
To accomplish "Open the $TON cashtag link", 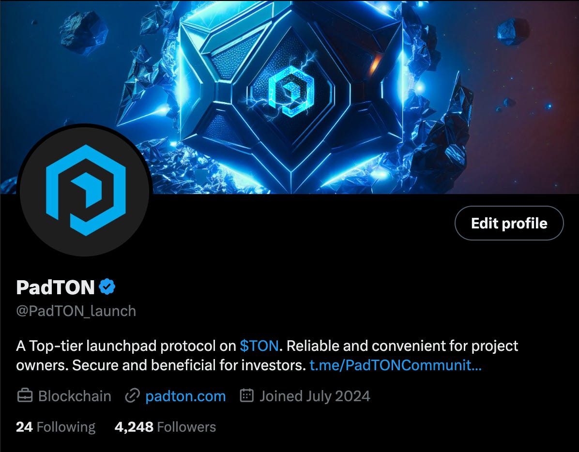I will click(x=259, y=346).
